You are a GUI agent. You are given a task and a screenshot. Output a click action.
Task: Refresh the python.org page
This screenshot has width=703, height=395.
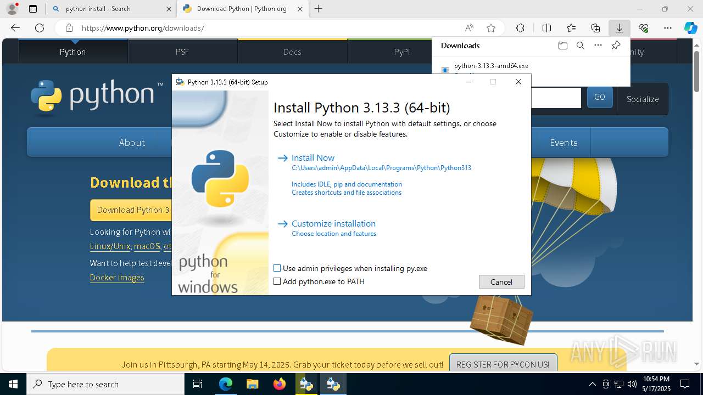[x=40, y=28]
